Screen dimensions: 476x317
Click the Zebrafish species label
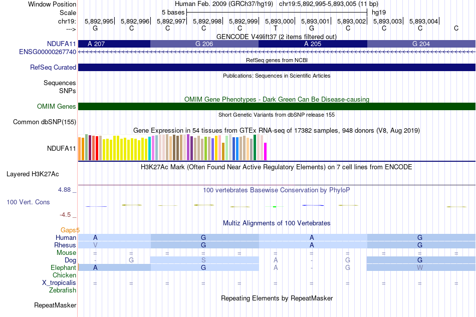(x=63, y=290)
